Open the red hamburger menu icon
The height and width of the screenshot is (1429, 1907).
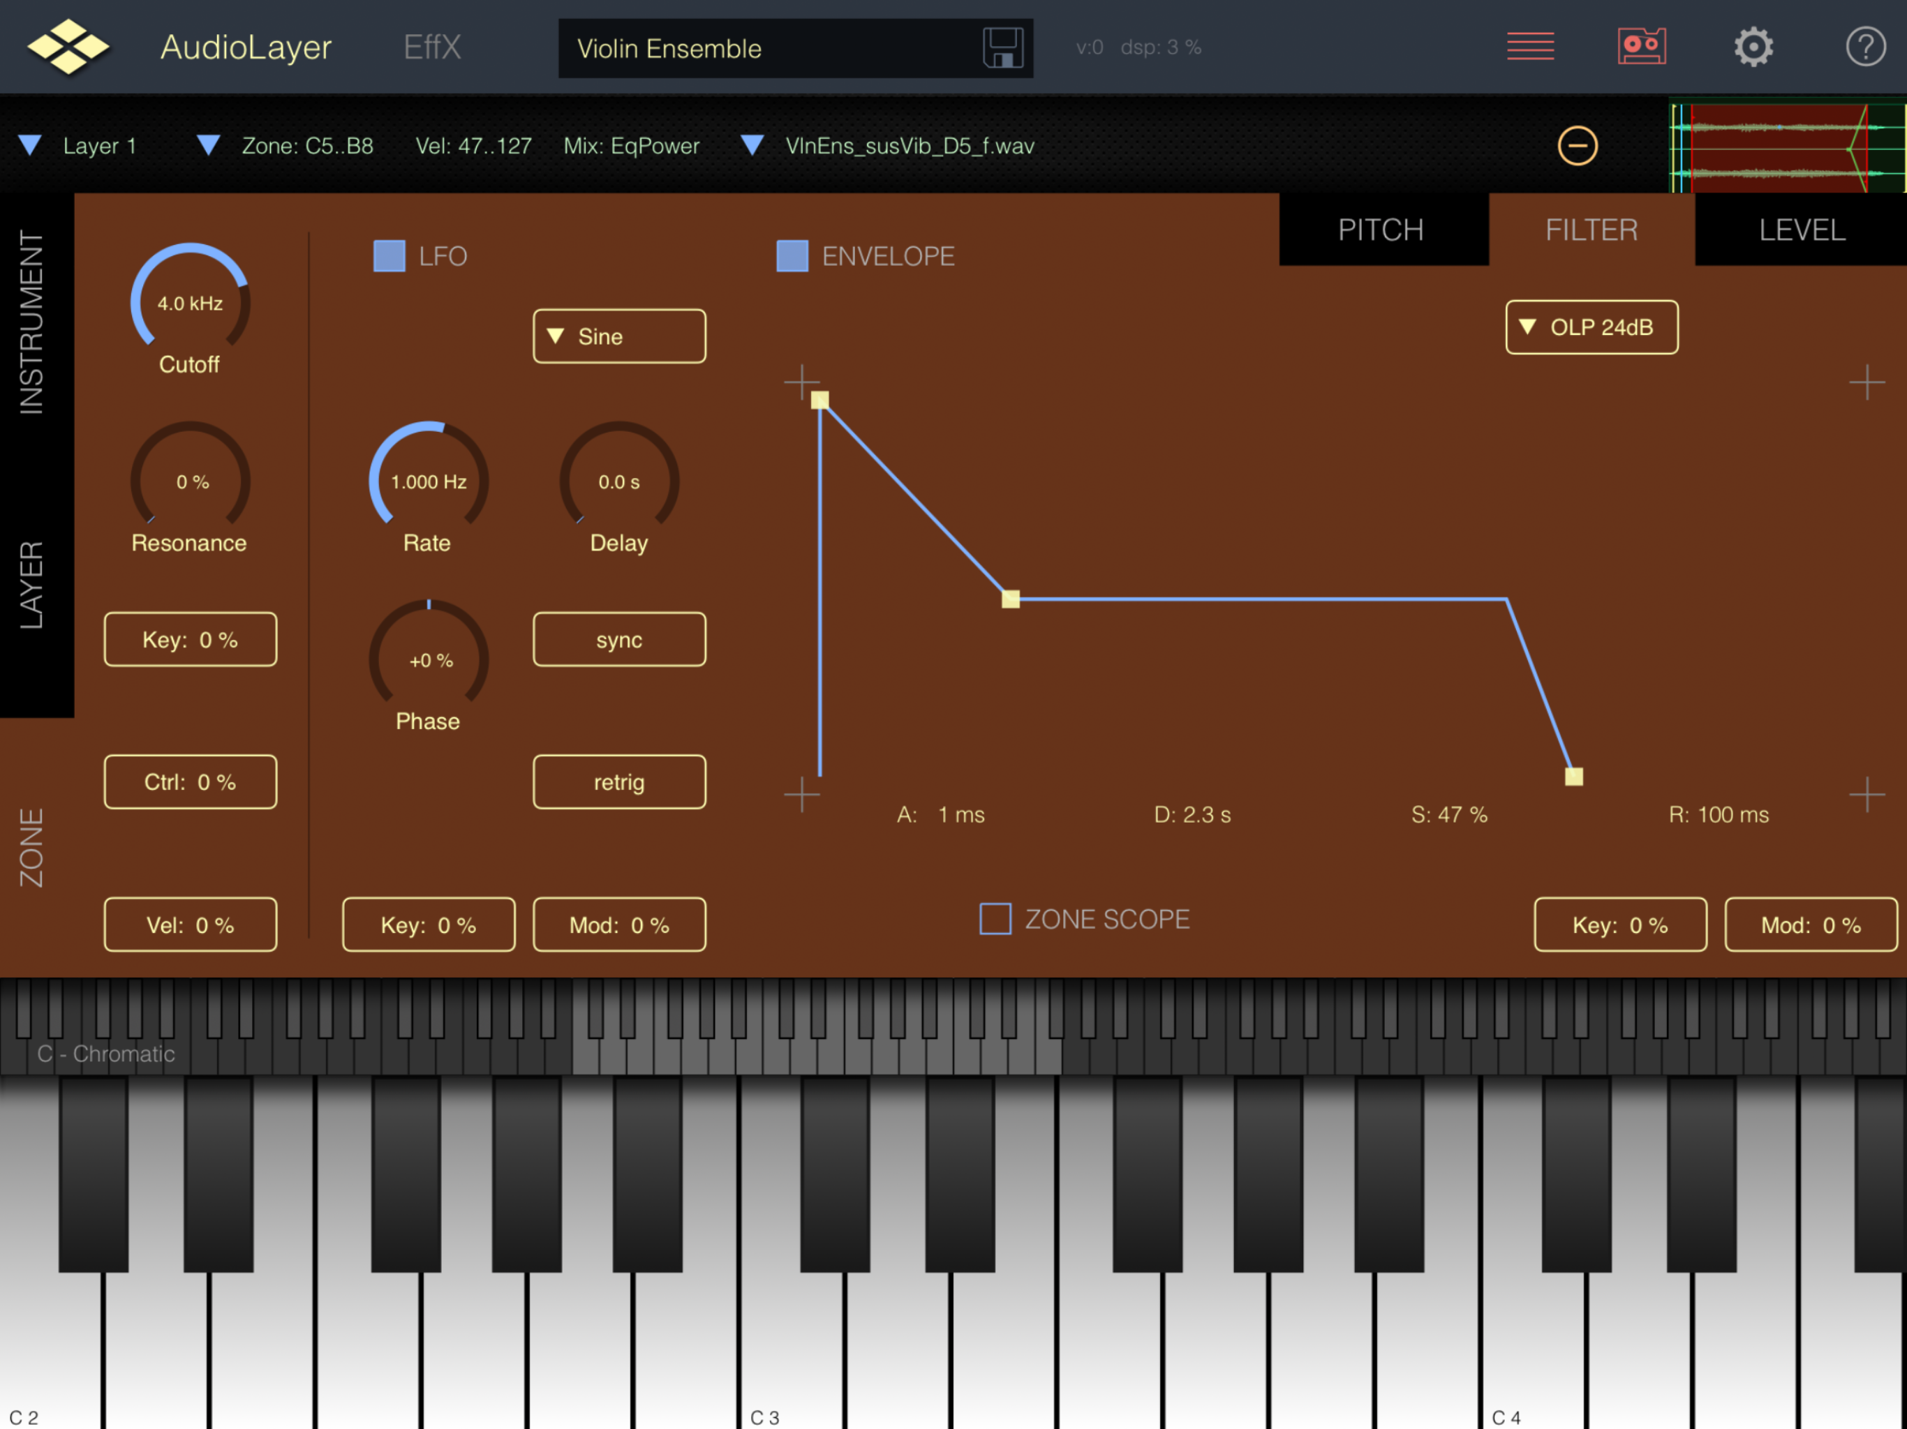(x=1530, y=47)
